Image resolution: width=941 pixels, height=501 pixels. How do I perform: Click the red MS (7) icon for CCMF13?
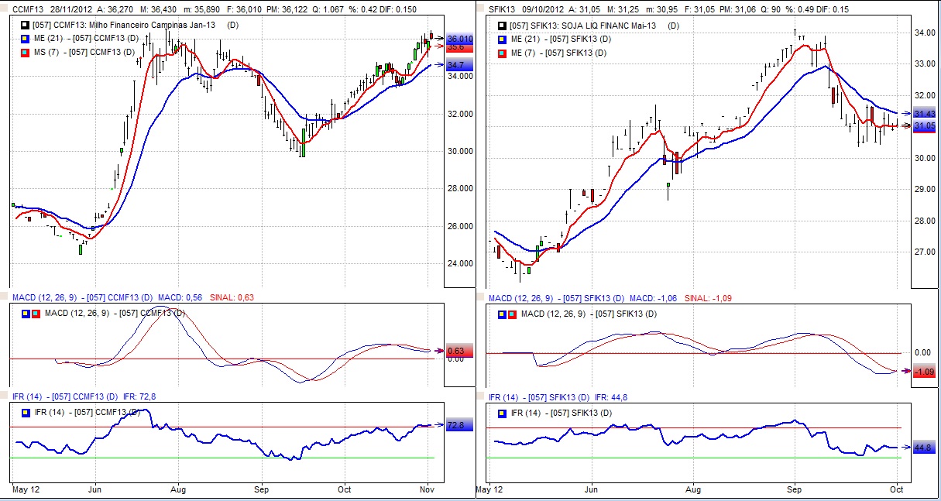(26, 52)
